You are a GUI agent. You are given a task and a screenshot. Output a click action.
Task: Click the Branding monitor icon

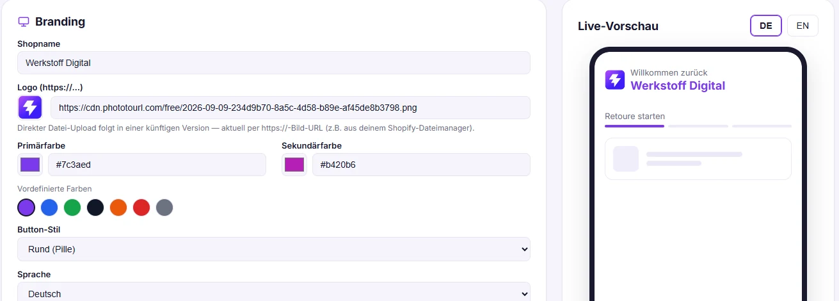pos(24,22)
